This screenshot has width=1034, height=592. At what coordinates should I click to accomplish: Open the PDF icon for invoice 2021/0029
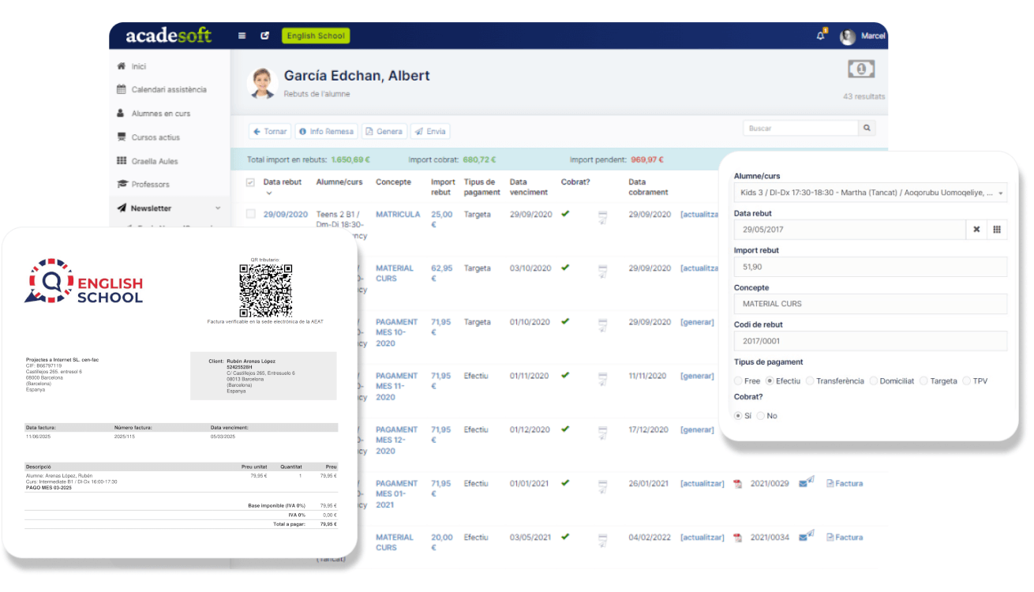click(738, 484)
